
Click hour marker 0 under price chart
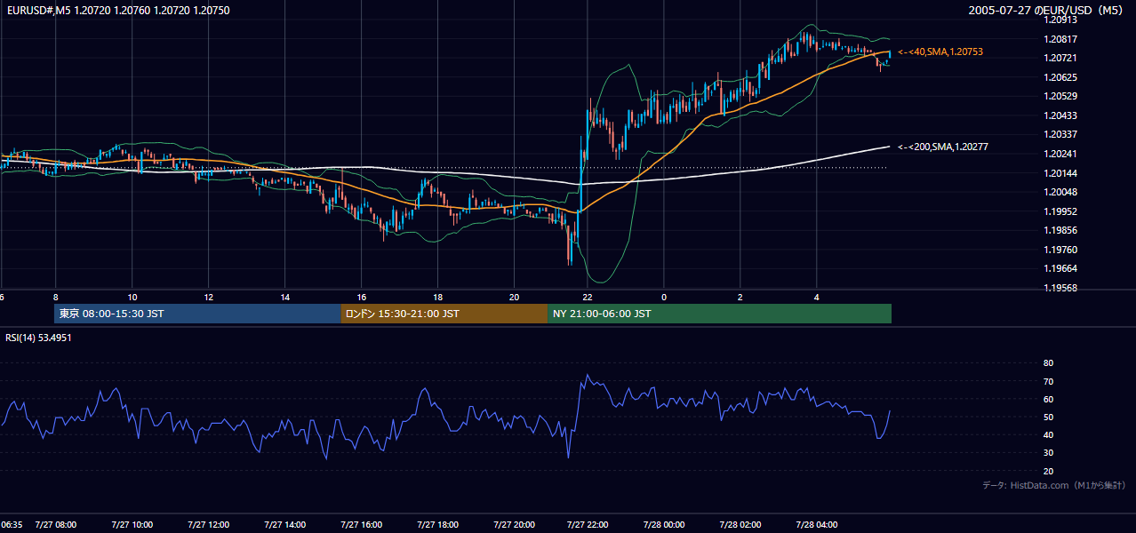coord(664,297)
